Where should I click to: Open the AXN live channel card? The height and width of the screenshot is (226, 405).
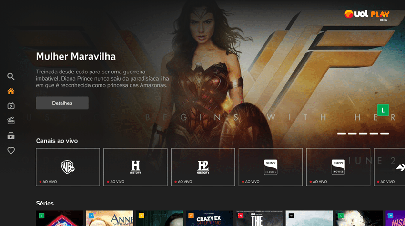389,167
